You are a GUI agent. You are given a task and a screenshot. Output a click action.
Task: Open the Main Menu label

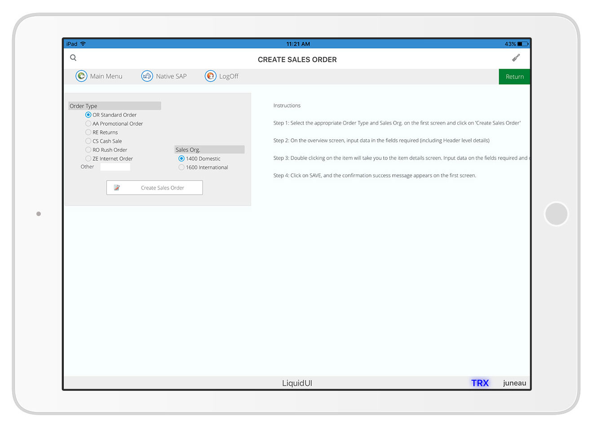click(x=106, y=76)
